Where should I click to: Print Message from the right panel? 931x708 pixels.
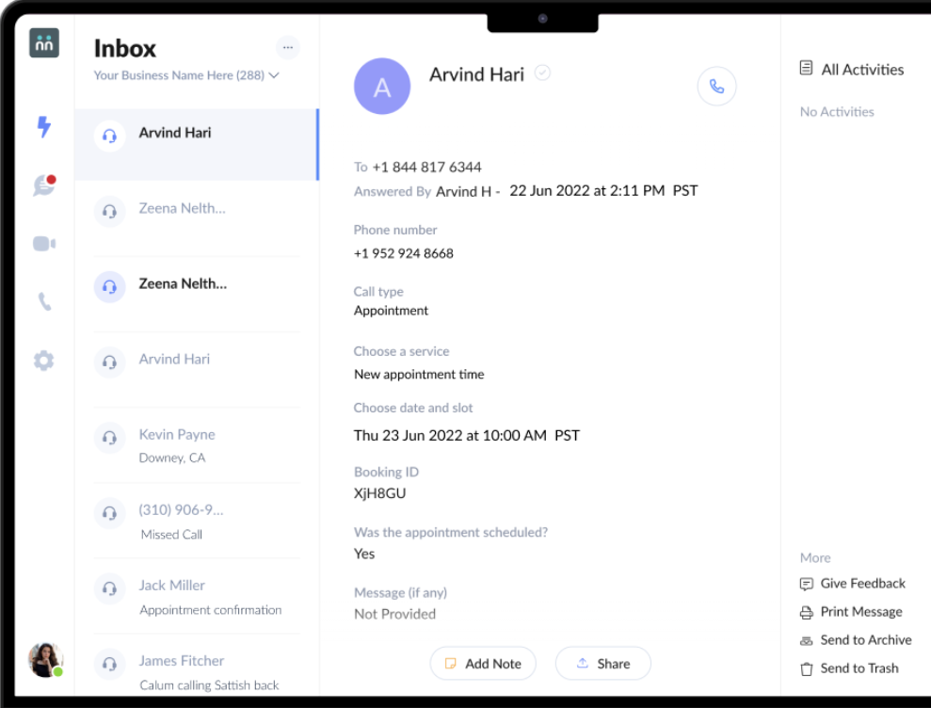pos(850,612)
